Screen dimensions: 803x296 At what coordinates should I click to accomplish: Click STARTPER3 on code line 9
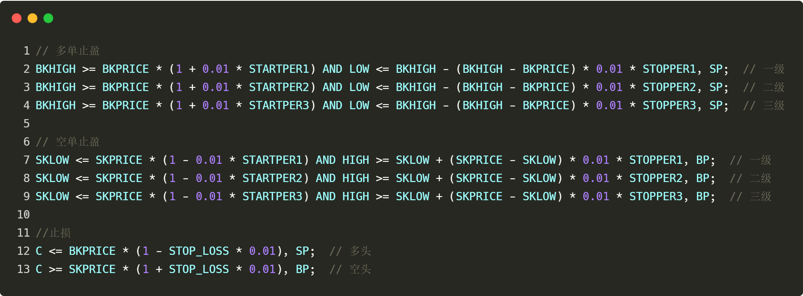click(272, 196)
